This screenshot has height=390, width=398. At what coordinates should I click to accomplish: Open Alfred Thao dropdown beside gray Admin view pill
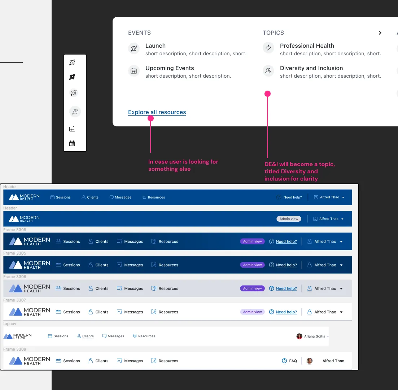[x=328, y=219]
